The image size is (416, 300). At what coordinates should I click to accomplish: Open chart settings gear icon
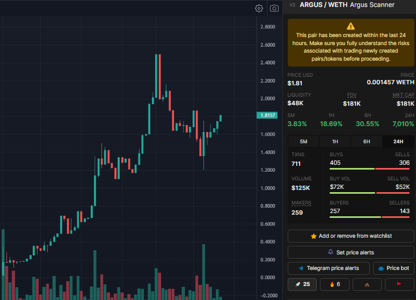259,9
